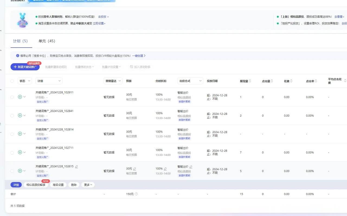This screenshot has width=347, height=216.
Task: Click help icon next to 150元 total
Action: click(x=136, y=194)
